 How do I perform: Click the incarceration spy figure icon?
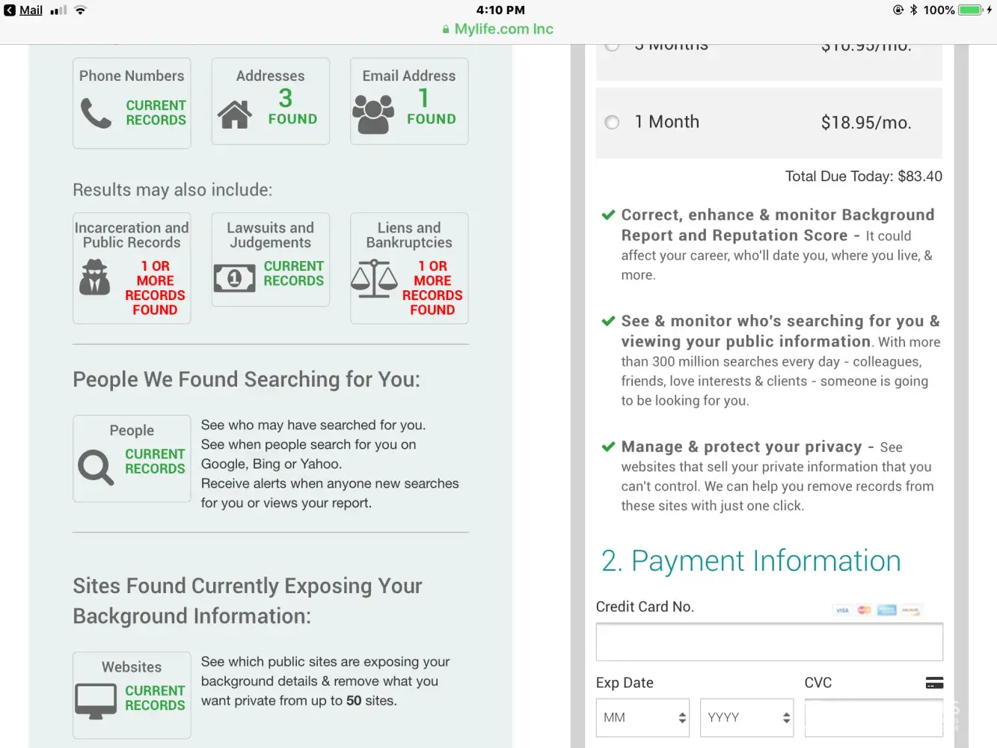tap(95, 278)
